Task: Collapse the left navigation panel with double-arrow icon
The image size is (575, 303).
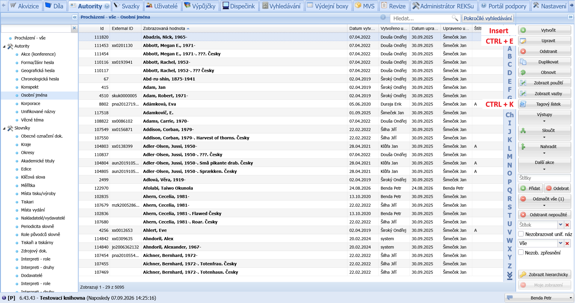Action: [x=75, y=17]
